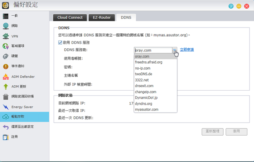Click 還原至出廠設定 sidebar label
This screenshot has height=162, width=254.
point(23,126)
